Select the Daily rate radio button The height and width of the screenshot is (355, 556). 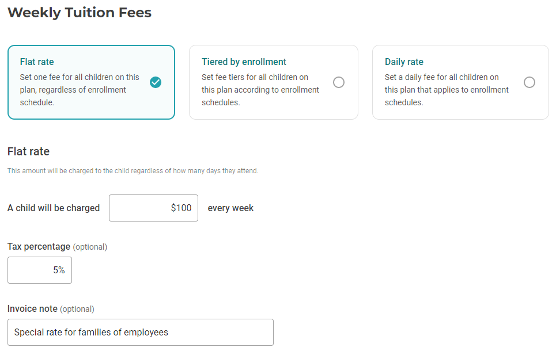pos(529,82)
